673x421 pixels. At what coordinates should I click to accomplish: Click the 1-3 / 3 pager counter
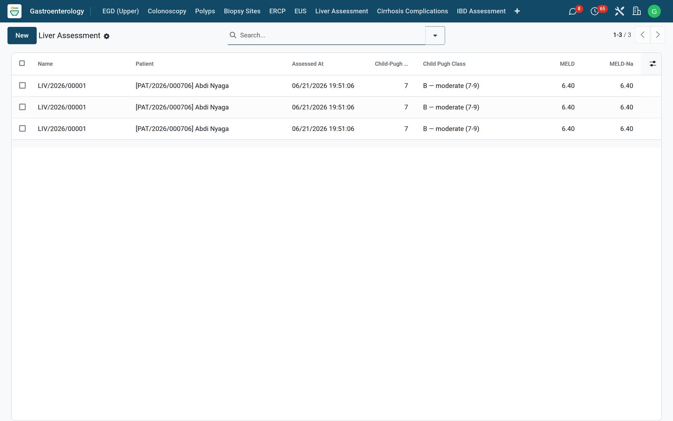pyautogui.click(x=622, y=35)
